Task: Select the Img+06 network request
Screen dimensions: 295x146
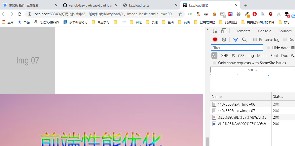Action: click(x=253, y=104)
